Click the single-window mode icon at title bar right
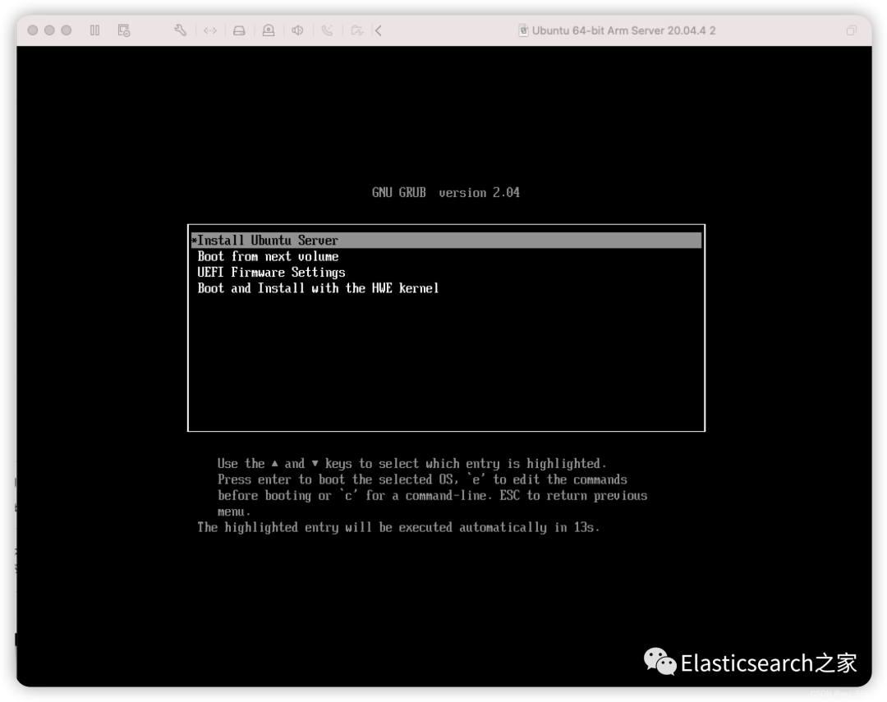The image size is (887, 702). 852,30
